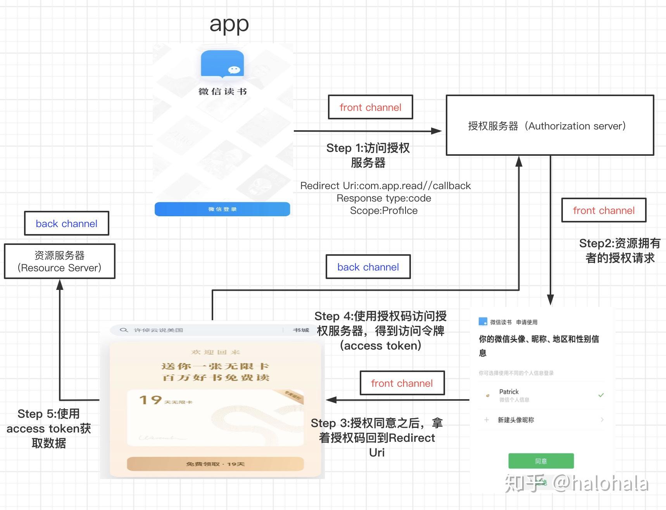Click the front channel label above Step 1

click(371, 107)
